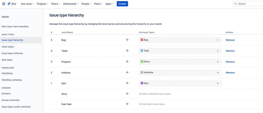Image resolution: width=263 pixels, height=113 pixels.
Task: Click the green Story bookmark icon
Action: point(142,61)
